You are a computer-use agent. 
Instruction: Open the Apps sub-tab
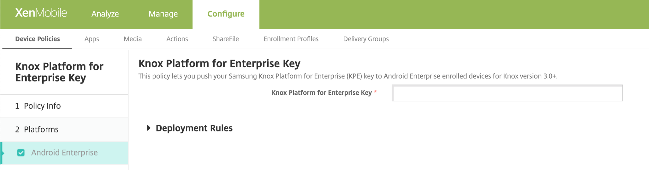coord(92,39)
